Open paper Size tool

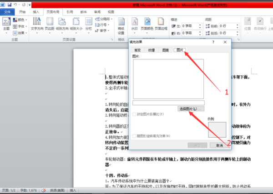76,25
